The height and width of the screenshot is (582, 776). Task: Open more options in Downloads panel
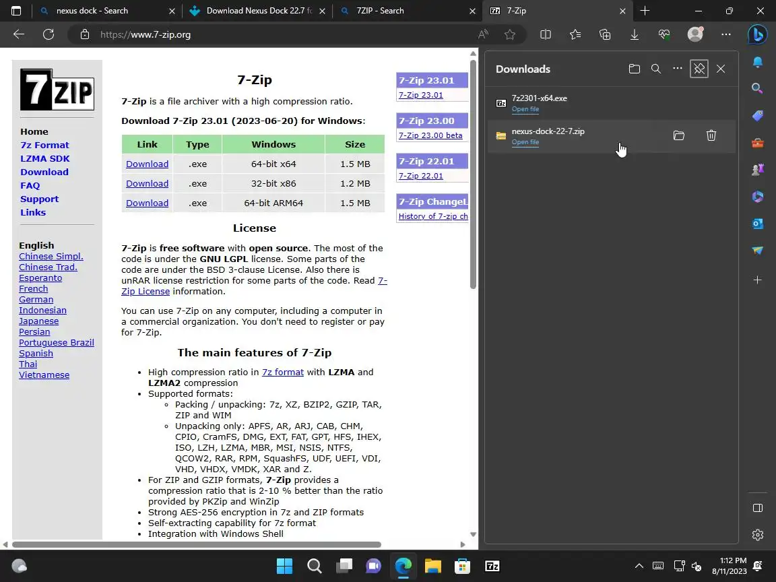click(x=678, y=69)
